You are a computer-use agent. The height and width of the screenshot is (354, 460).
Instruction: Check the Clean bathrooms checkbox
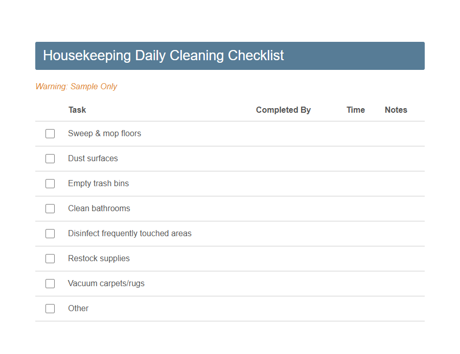50,208
